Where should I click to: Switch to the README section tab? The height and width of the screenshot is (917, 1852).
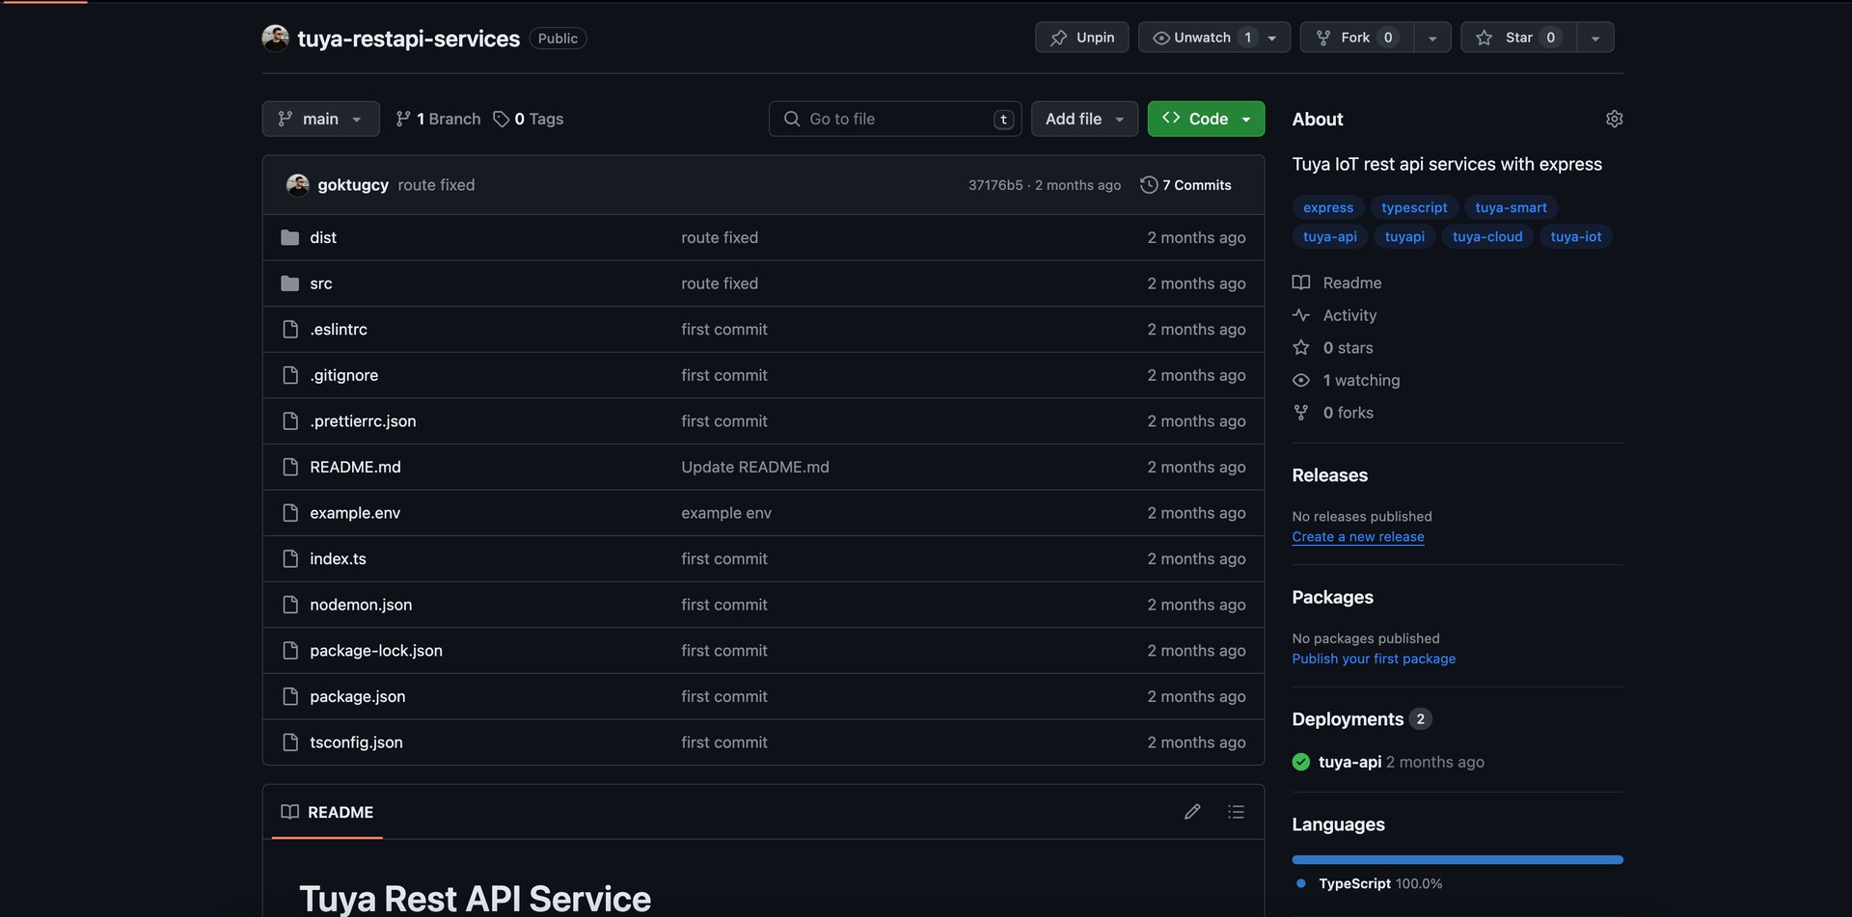pos(326,812)
